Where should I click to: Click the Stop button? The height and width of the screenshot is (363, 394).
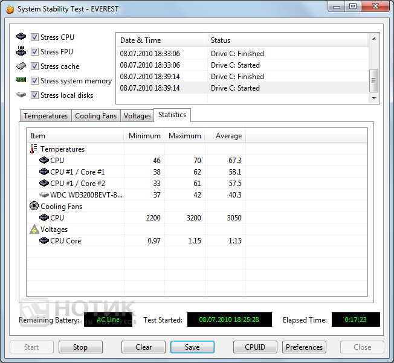tap(80, 347)
